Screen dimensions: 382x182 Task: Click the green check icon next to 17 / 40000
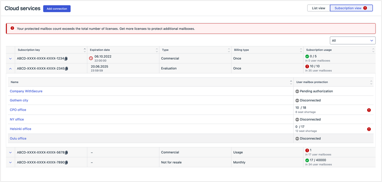(307, 160)
